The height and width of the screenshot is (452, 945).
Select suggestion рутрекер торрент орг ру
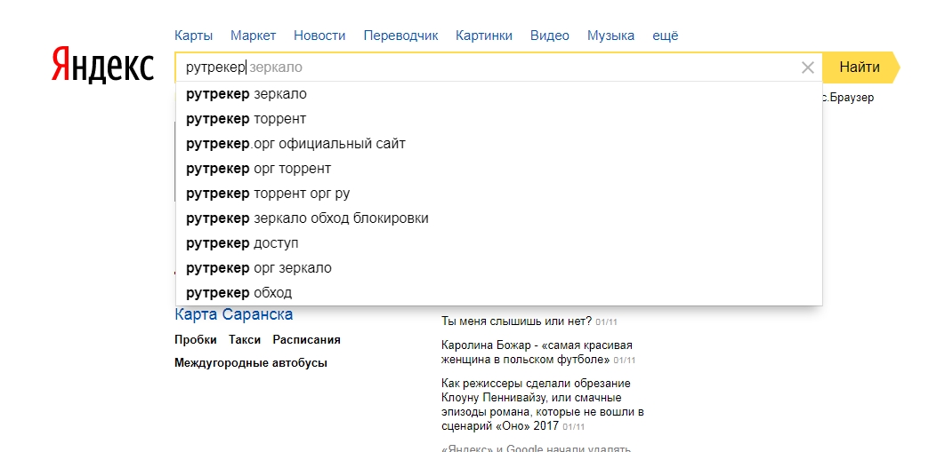tap(499, 194)
